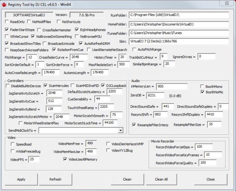Click the Refresh button
This screenshot has height=191, width=236.
pos(55,179)
